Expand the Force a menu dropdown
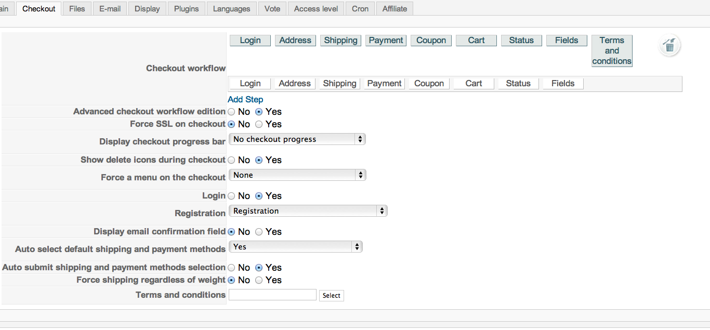710x330 pixels. tap(297, 175)
